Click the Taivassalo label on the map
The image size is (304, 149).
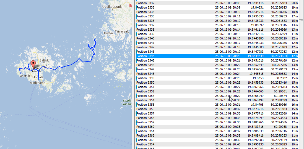(x=122, y=31)
